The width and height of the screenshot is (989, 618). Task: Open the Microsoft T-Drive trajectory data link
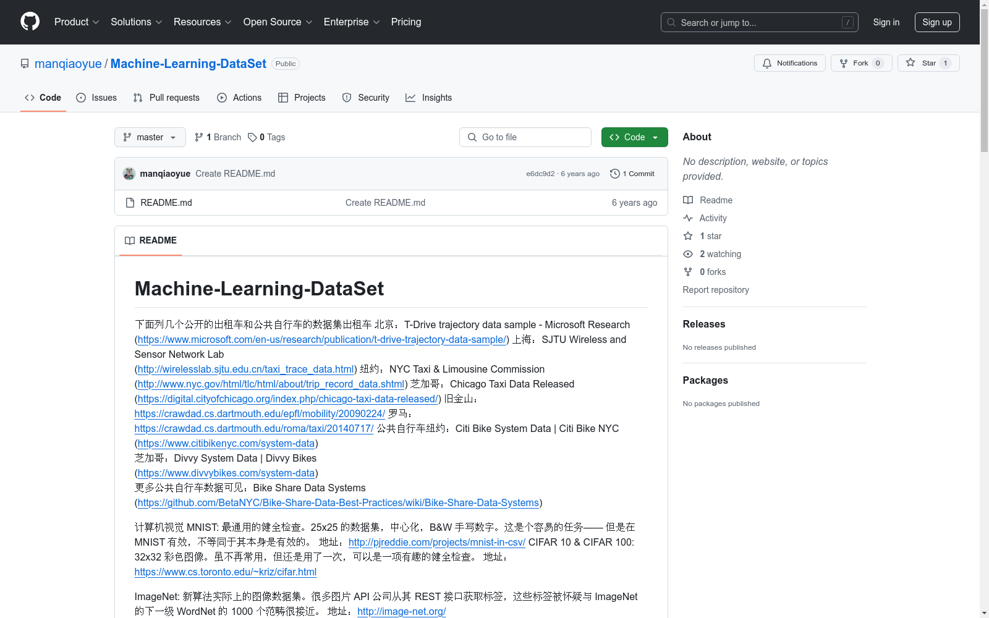coord(321,339)
